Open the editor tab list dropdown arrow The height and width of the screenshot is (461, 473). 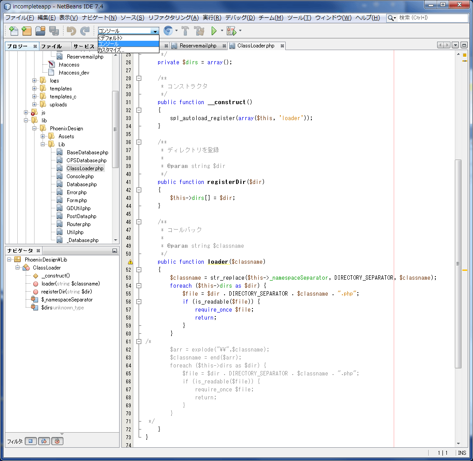point(455,45)
